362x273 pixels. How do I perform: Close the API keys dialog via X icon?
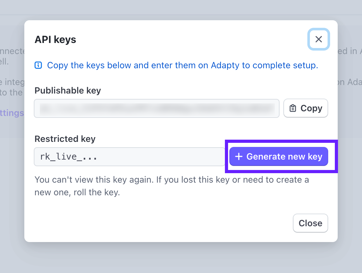click(x=319, y=39)
